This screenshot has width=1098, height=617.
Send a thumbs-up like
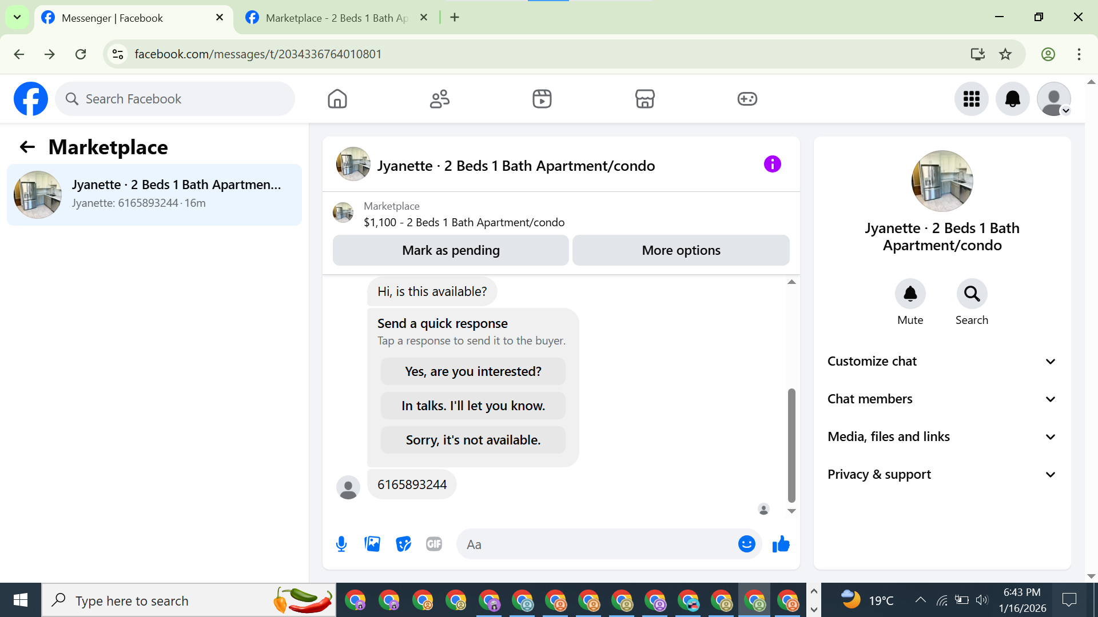coord(781,544)
